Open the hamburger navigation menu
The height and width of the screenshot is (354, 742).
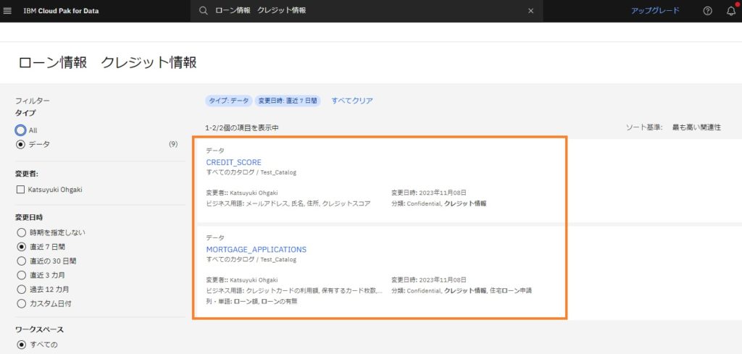coord(7,11)
